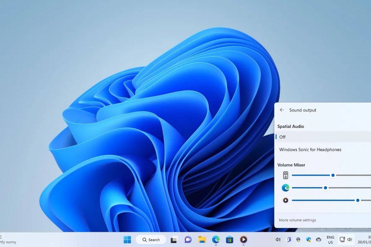
Task: Launch File Explorer from the taskbar
Action: [202, 239]
